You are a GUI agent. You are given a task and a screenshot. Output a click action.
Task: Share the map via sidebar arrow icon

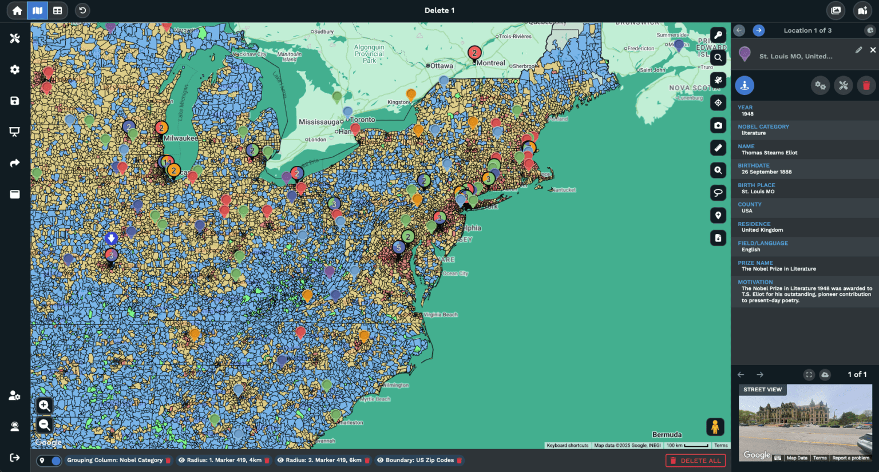tap(15, 163)
